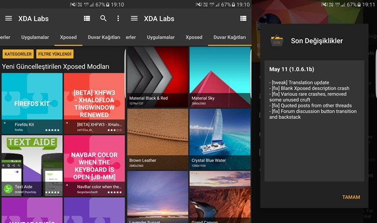Toggle list view icon in left Xposed screen
This screenshot has width=377, height=223.
pyautogui.click(x=87, y=19)
